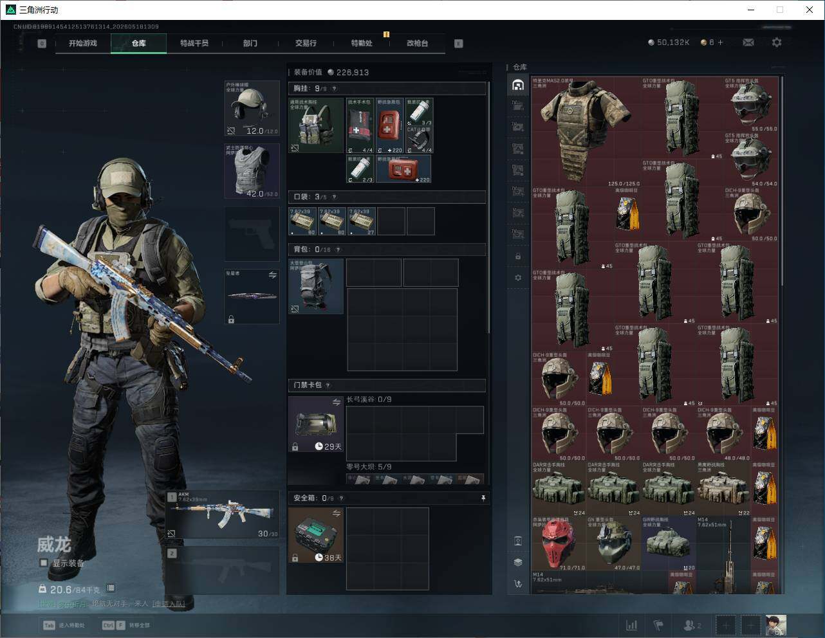Switch to the 开始游戏 tab
825x638 pixels.
[83, 43]
